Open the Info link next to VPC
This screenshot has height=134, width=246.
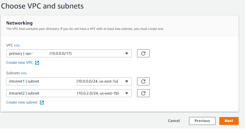(x=17, y=46)
